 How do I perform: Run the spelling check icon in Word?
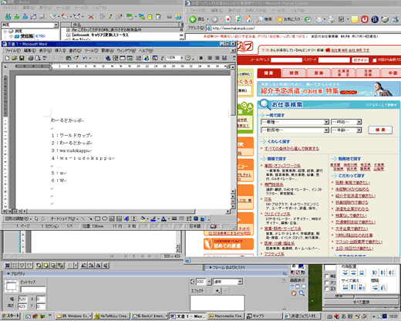(x=45, y=58)
